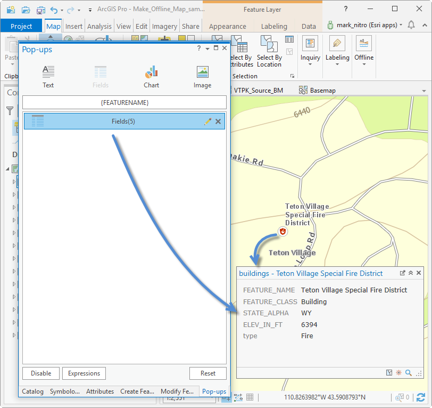Zoom to feature from pop-up footer
432x408 pixels.
[409, 373]
